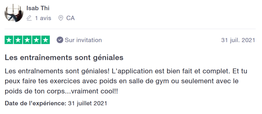
Task: Click the experience date 31 juillet 2021
Action: 88,103
